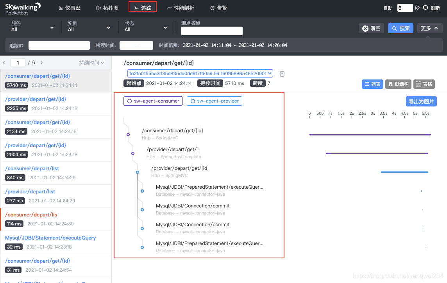
Task: Switch to 表格 table view
Action: [424, 84]
